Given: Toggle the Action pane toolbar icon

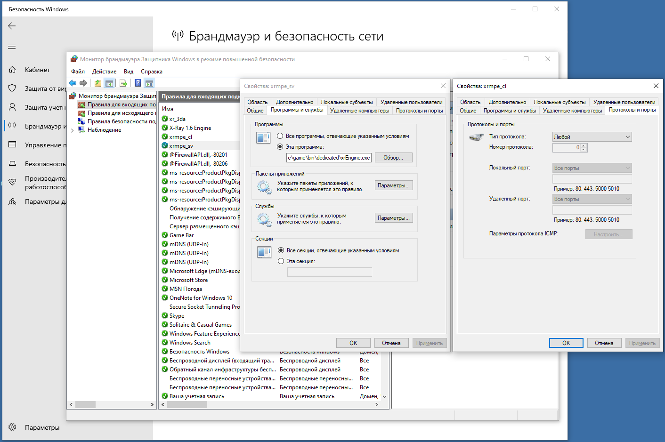Looking at the screenshot, I should tap(149, 83).
